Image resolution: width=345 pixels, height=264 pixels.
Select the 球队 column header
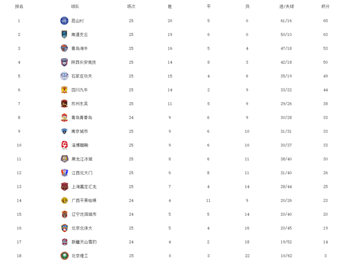[75, 6]
